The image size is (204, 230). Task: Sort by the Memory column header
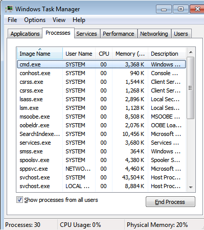click(x=130, y=54)
